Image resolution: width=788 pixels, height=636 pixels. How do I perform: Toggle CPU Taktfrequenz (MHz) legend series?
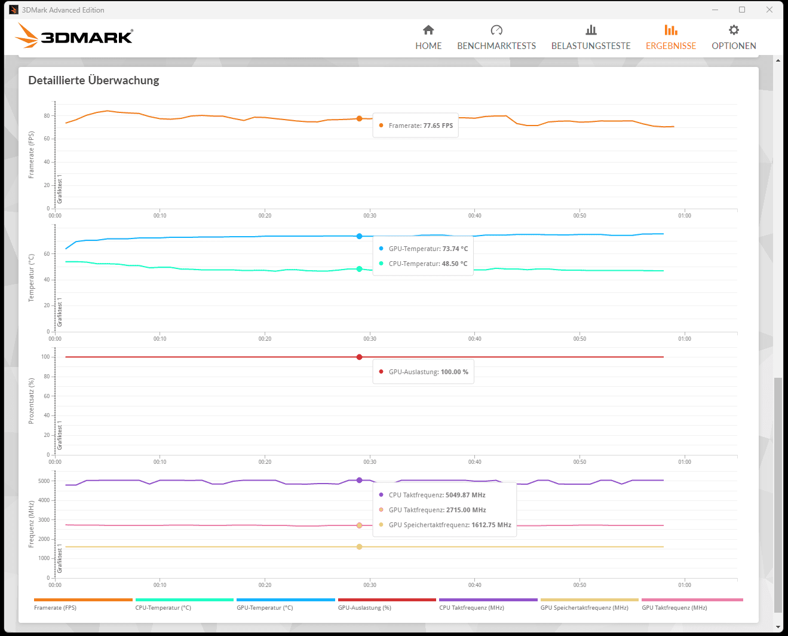[488, 605]
